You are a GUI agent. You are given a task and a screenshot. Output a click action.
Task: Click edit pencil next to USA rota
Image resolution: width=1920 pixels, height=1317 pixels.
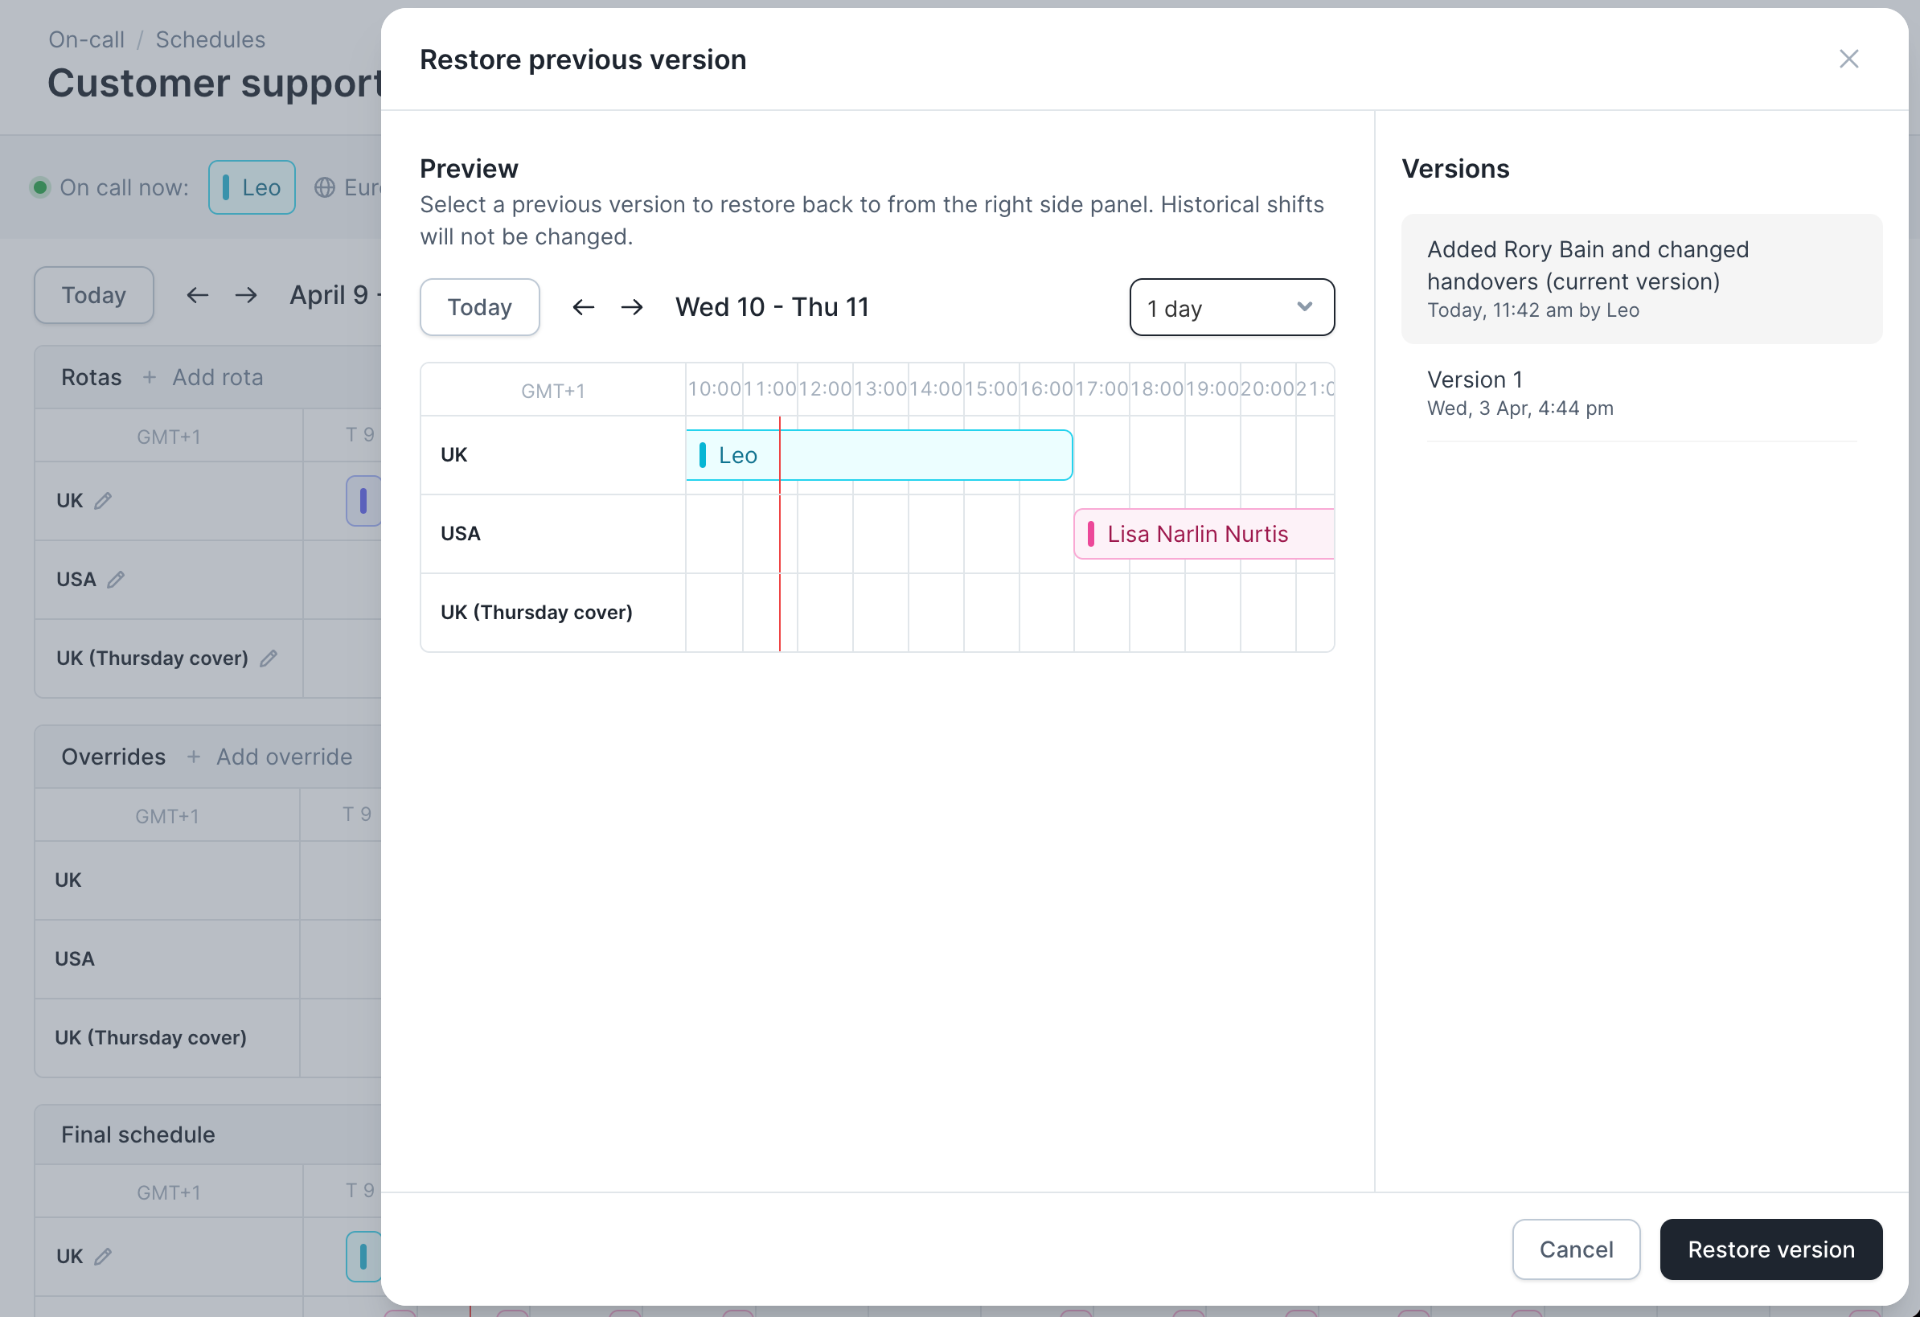click(116, 579)
